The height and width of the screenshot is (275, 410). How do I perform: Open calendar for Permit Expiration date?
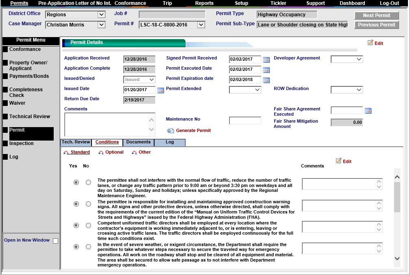click(266, 80)
